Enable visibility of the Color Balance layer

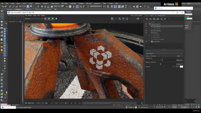(x=146, y=29)
